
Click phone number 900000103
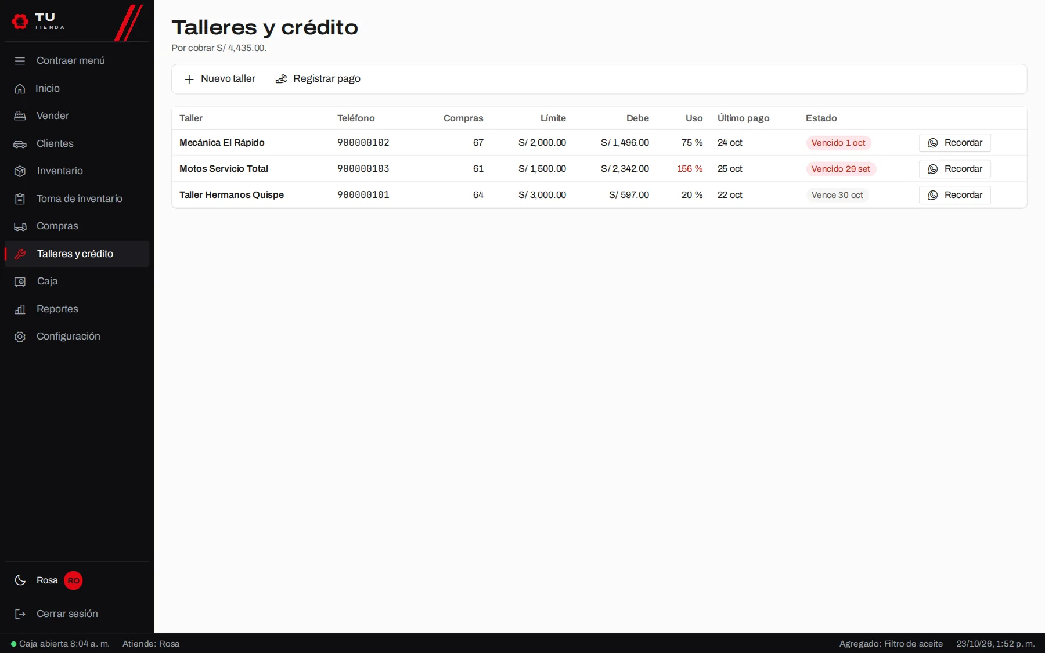point(363,169)
